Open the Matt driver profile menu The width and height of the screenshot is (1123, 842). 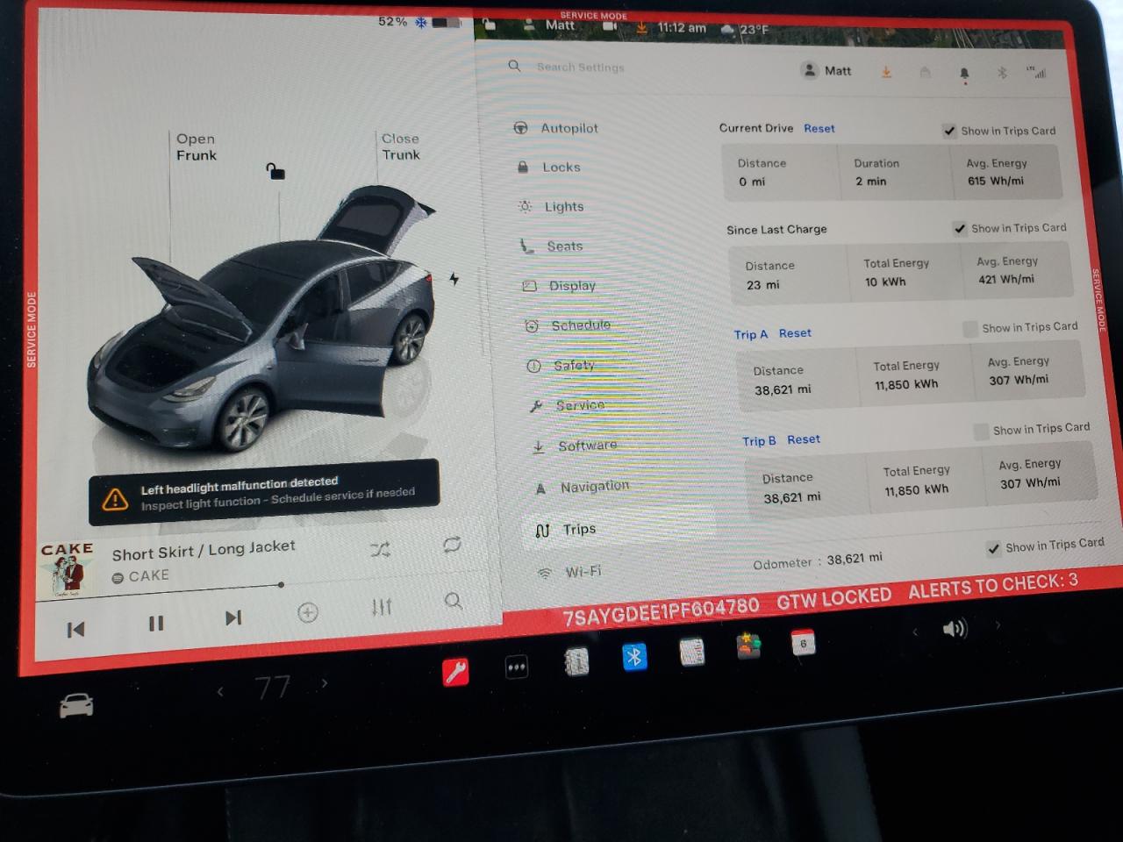(826, 71)
